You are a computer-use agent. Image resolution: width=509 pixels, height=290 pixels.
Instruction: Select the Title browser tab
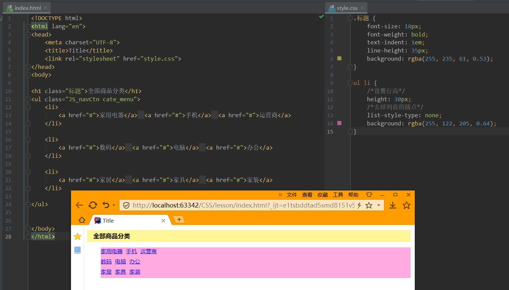point(130,220)
